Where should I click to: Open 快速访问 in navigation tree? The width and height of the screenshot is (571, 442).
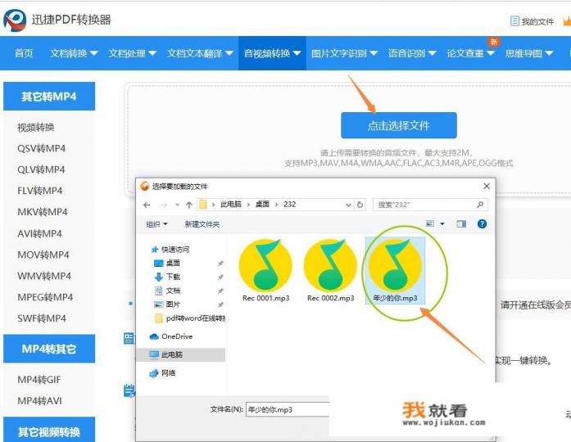[x=170, y=249]
